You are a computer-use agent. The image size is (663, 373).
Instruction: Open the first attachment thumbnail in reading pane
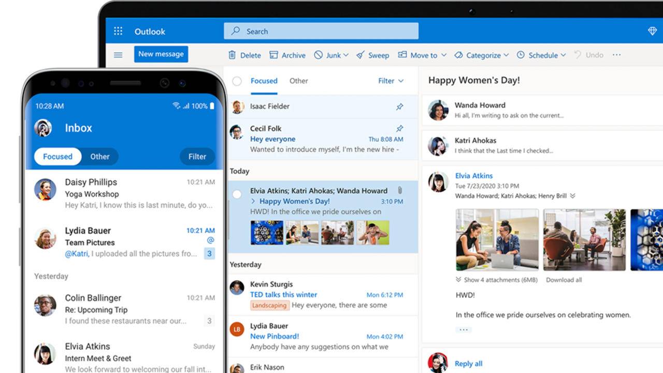(x=497, y=239)
